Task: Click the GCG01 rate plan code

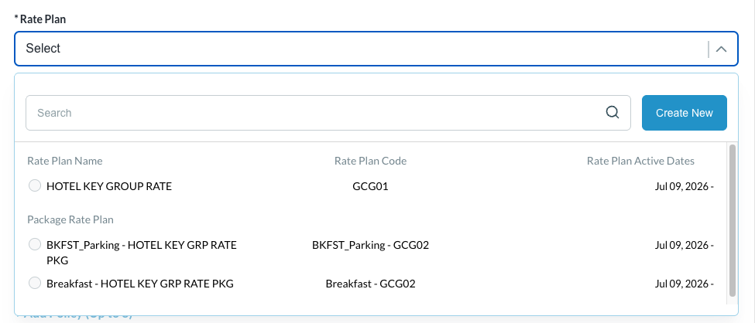Action: 370,186
